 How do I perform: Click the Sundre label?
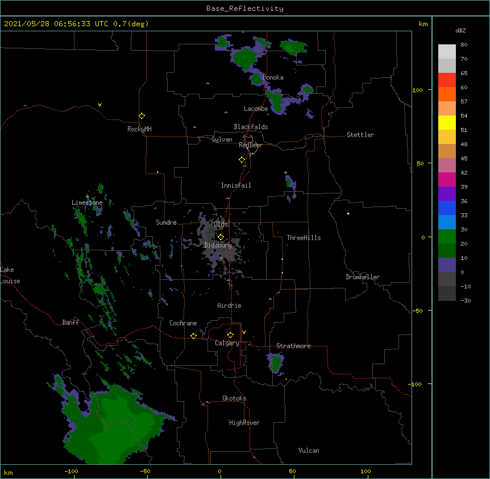(x=166, y=222)
